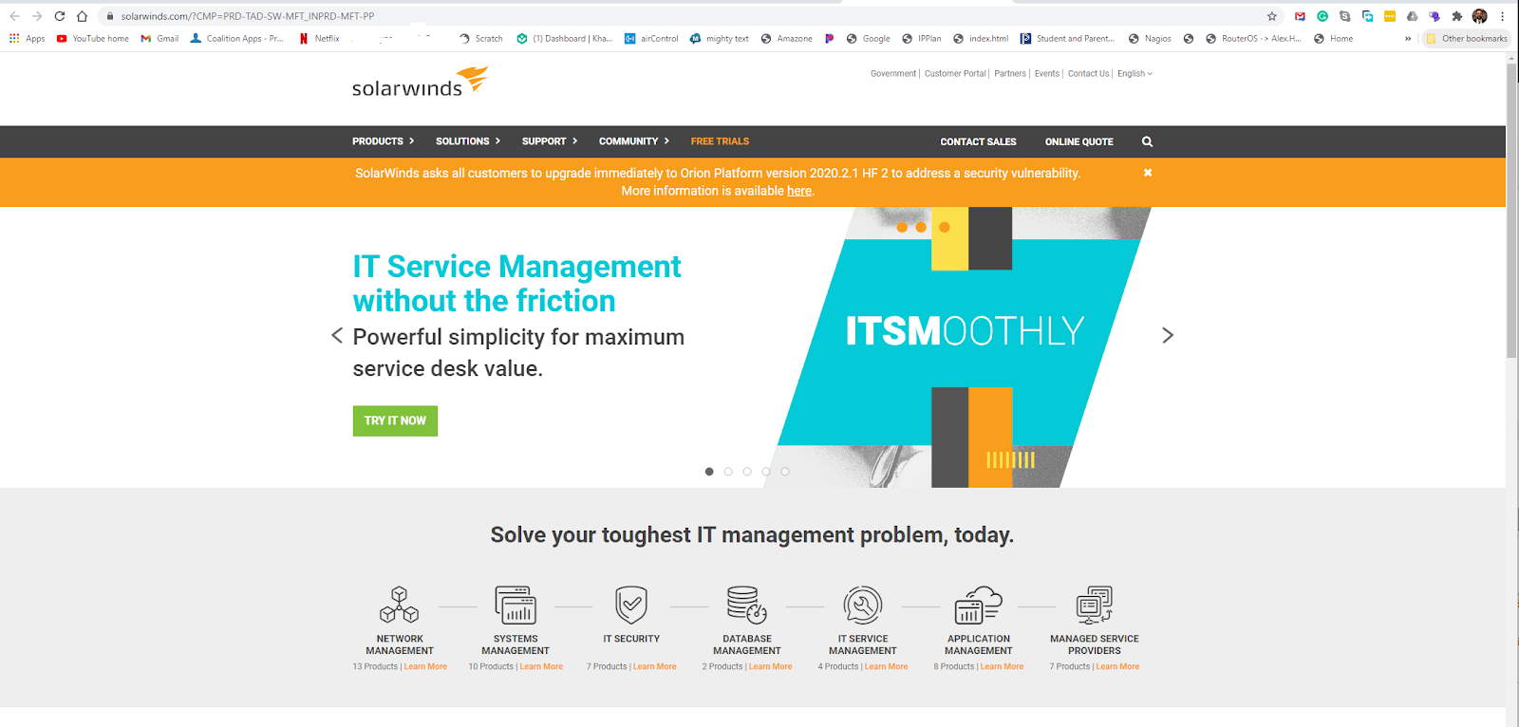1519x727 pixels.
Task: Expand the Support menu
Action: (550, 141)
